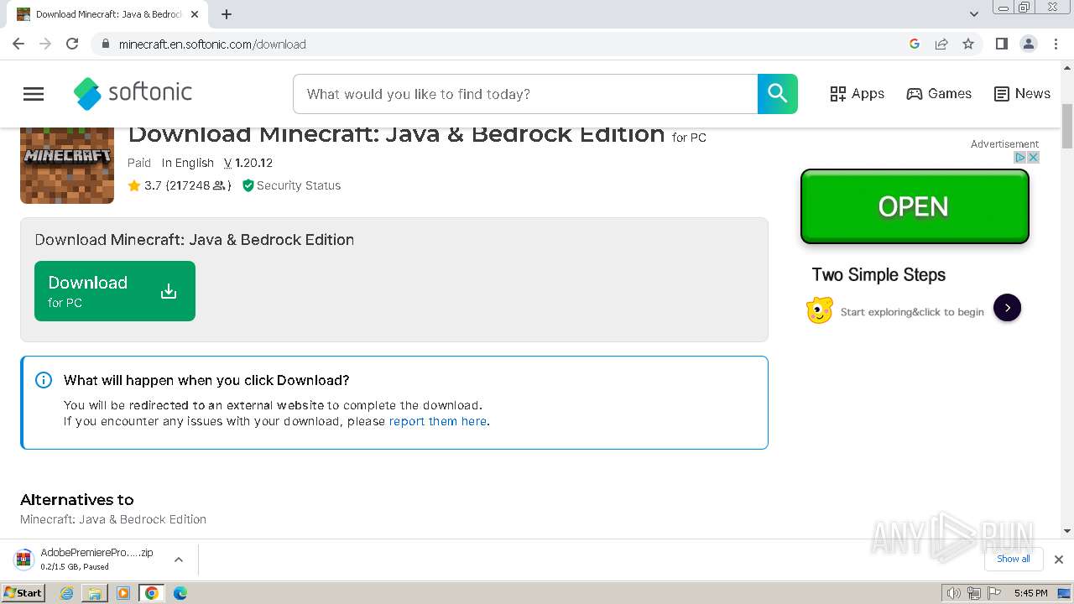Go forward in browser history
Viewport: 1074px width, 604px height.
pos(45,44)
